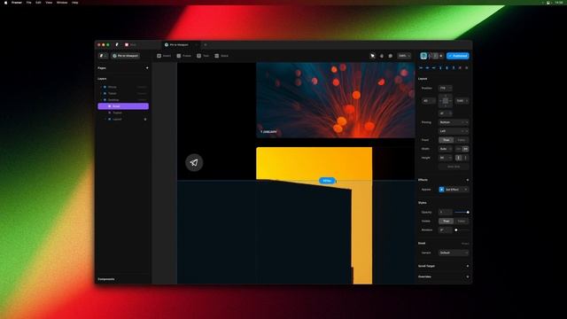Screen dimensions: 567x319
Task: Click the paper plane button on canvas
Action: (194, 162)
